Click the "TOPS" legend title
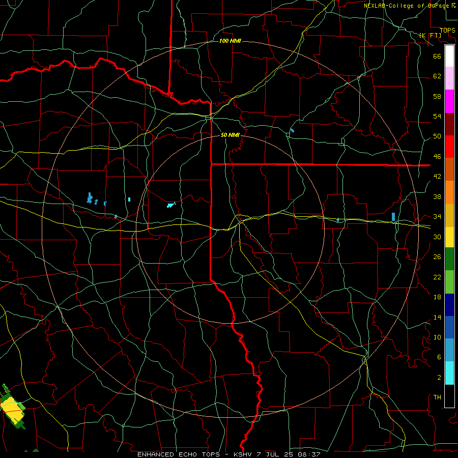Screen dimensions: 458x458 (x=447, y=31)
